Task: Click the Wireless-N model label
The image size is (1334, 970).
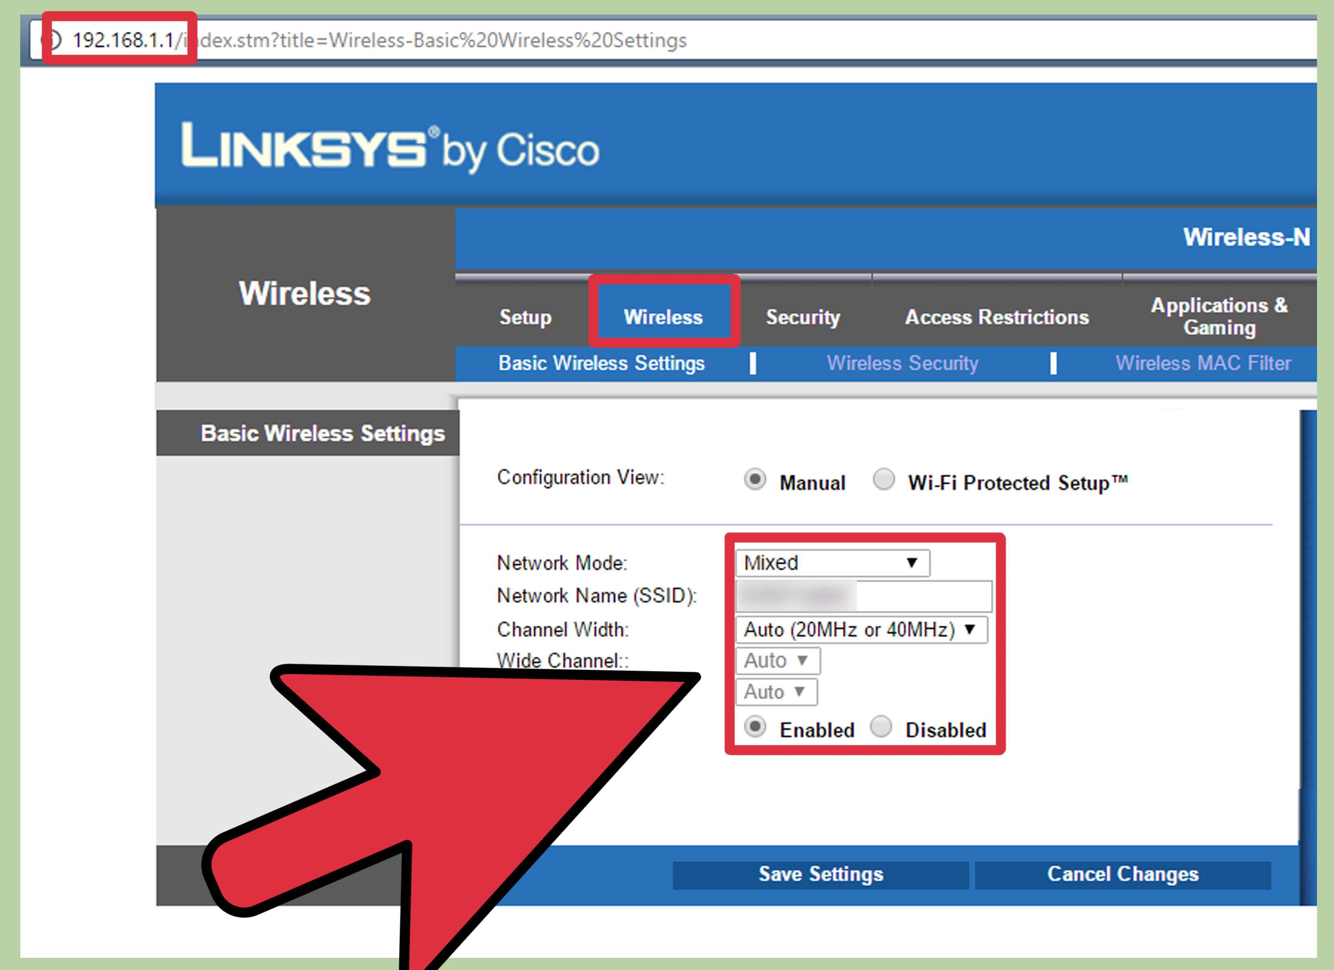Action: point(1246,237)
